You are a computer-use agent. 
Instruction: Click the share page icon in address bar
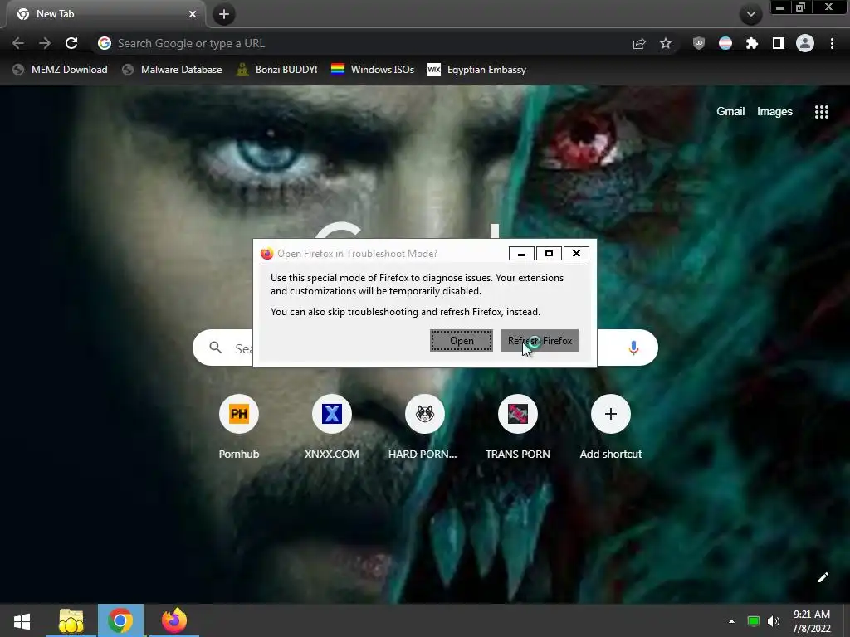coord(639,43)
